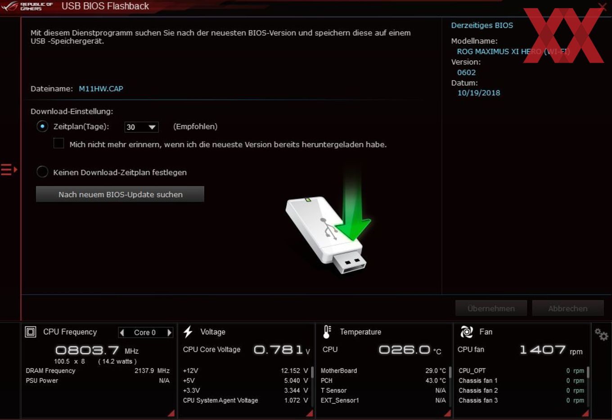The width and height of the screenshot is (612, 420).
Task: Click the Temperature thermometer icon
Action: pyautogui.click(x=327, y=332)
